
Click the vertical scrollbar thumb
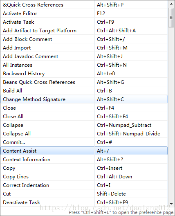[171, 18]
